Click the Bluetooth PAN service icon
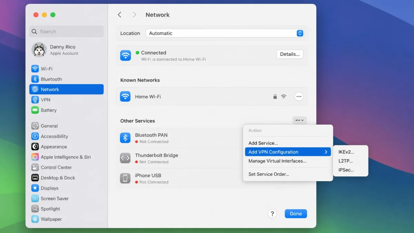414x233 pixels. pyautogui.click(x=125, y=138)
